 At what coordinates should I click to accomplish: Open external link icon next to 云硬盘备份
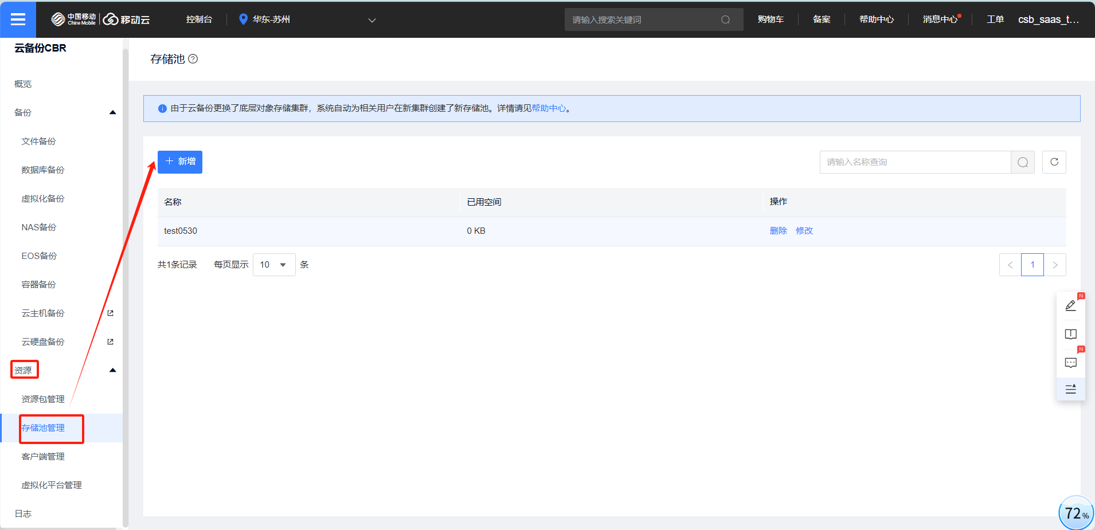111,341
